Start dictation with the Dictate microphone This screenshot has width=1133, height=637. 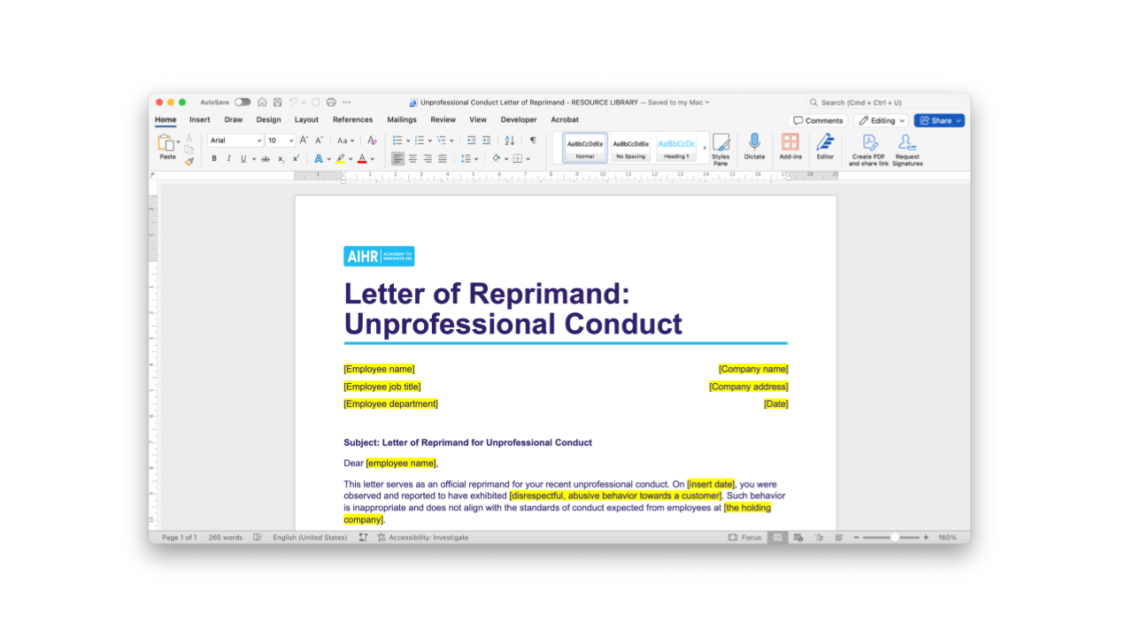754,147
